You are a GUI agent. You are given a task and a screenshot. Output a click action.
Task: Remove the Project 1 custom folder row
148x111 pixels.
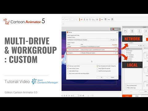pyautogui.click(x=116, y=53)
